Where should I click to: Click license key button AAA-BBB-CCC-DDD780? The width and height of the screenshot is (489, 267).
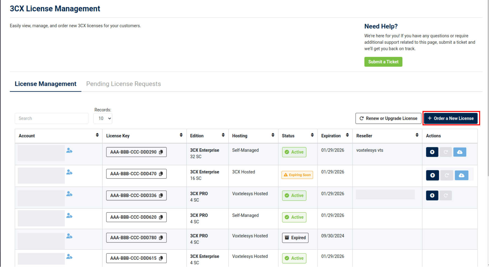click(136, 238)
